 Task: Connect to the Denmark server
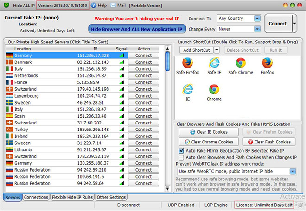tap(143, 62)
